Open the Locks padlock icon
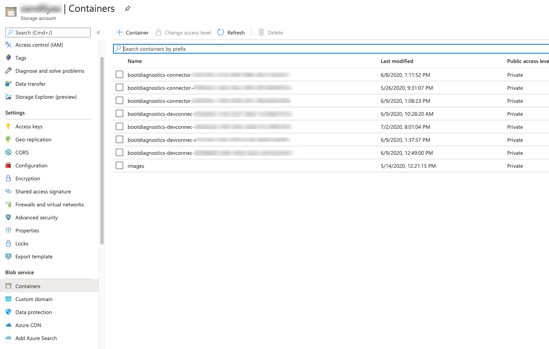The image size is (549, 349). 8,243
